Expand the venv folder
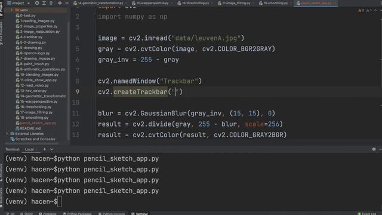The image size is (382, 215). 11,10
